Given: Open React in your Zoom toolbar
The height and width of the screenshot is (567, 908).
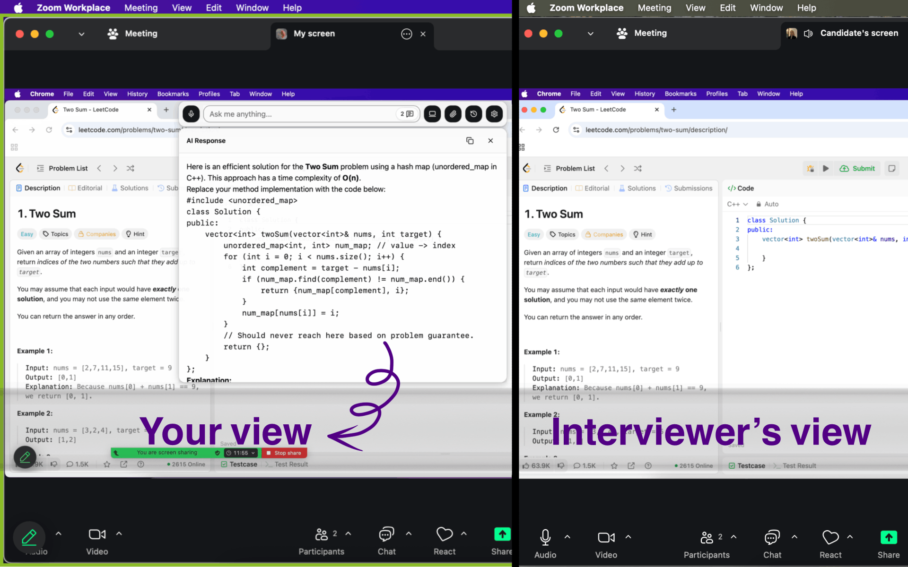Looking at the screenshot, I should click(445, 541).
